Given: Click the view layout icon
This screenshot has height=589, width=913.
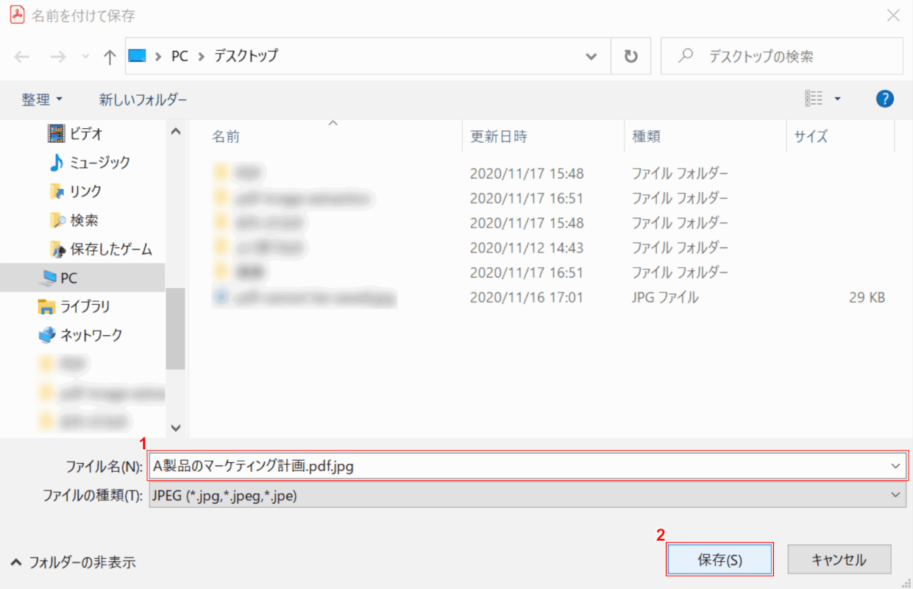Looking at the screenshot, I should pyautogui.click(x=814, y=99).
